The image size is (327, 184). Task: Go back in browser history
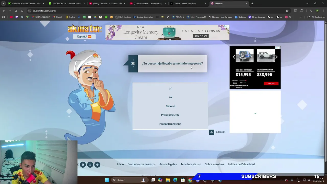4,11
